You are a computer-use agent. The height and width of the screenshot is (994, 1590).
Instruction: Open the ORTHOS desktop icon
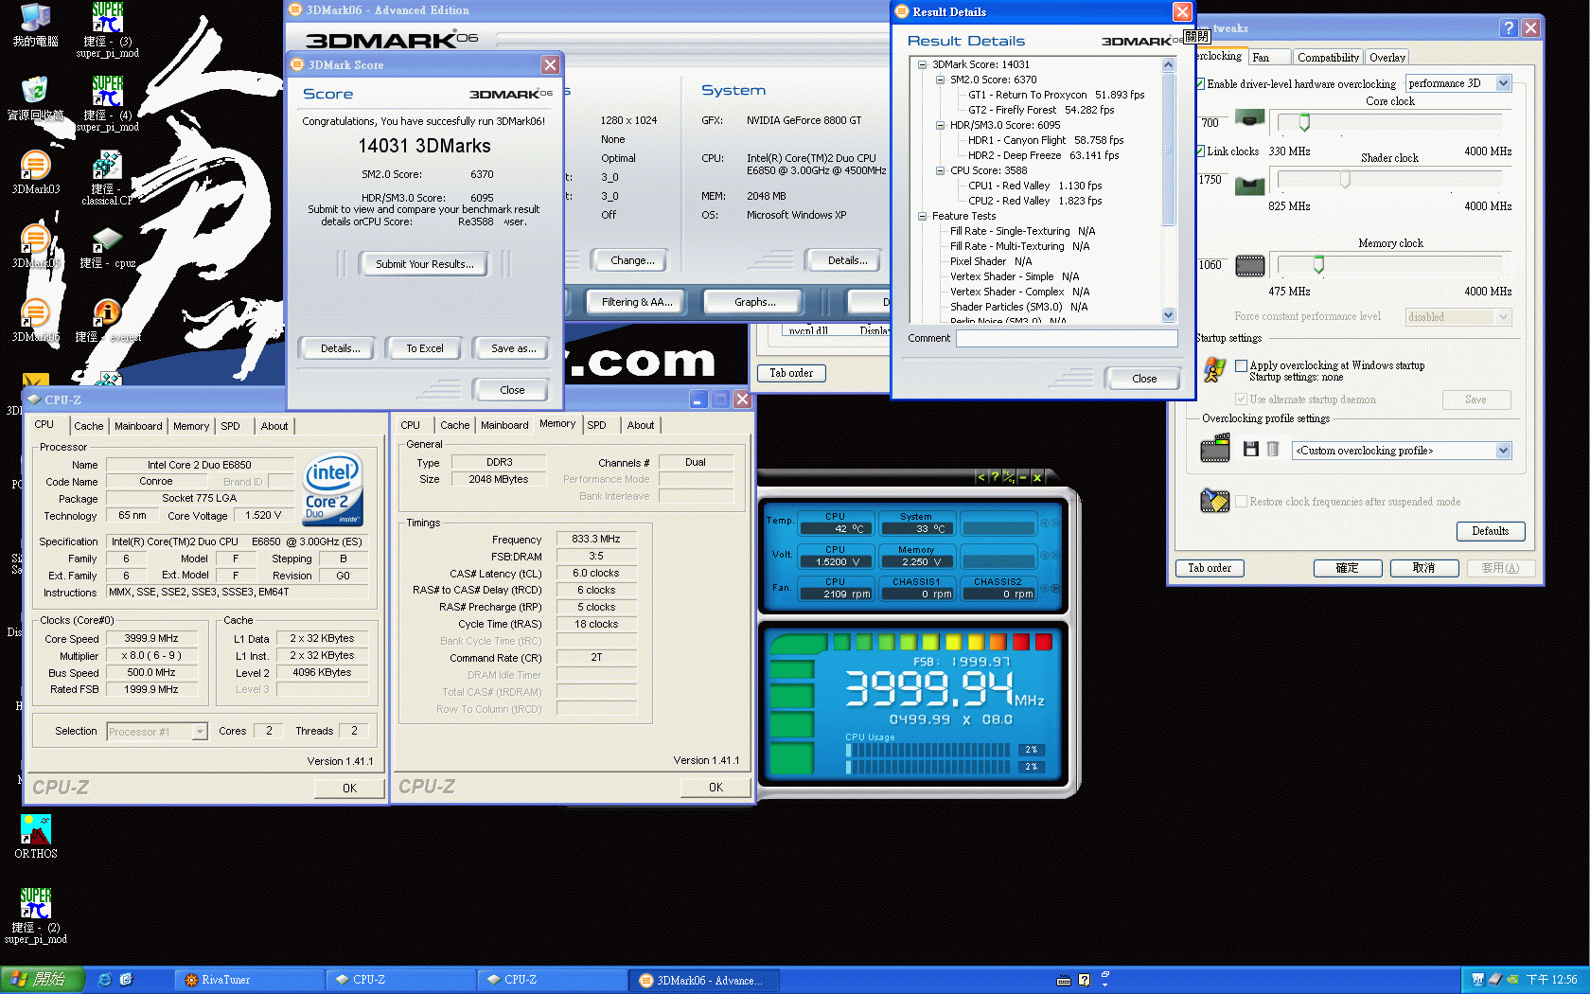click(35, 837)
